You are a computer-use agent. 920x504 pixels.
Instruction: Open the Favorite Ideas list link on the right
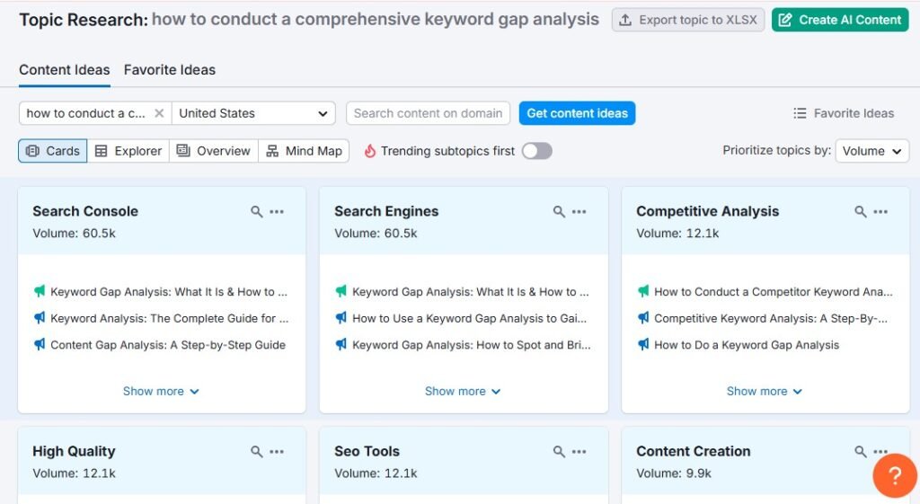844,113
